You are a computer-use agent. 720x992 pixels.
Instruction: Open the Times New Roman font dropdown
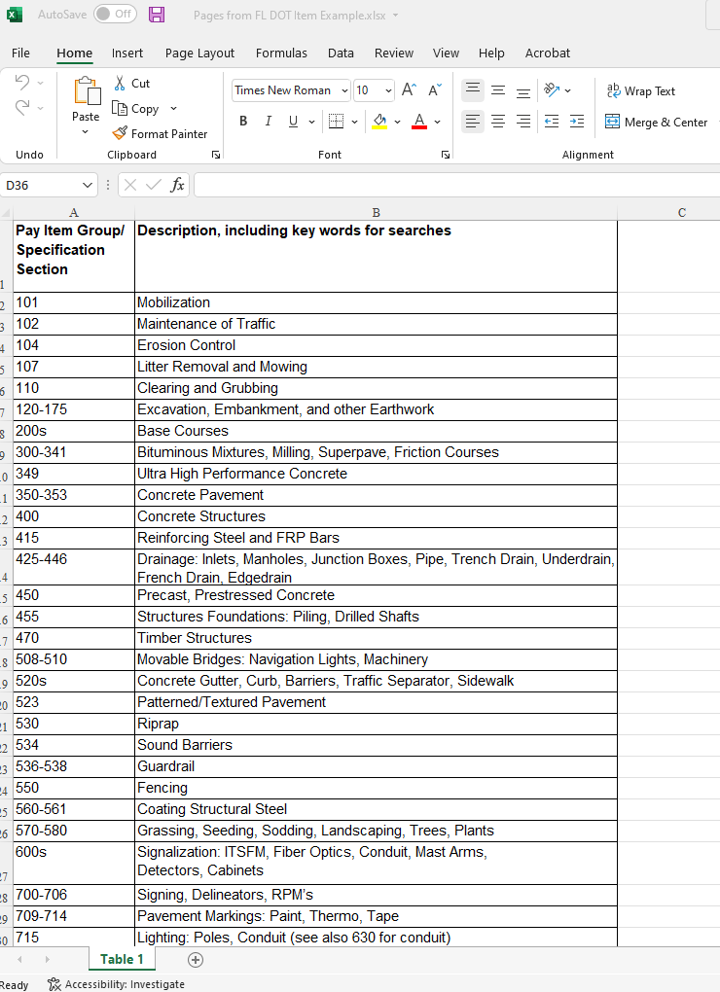click(x=344, y=90)
